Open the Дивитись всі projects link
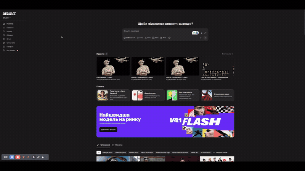This screenshot has height=171, width=305. pyautogui.click(x=227, y=54)
